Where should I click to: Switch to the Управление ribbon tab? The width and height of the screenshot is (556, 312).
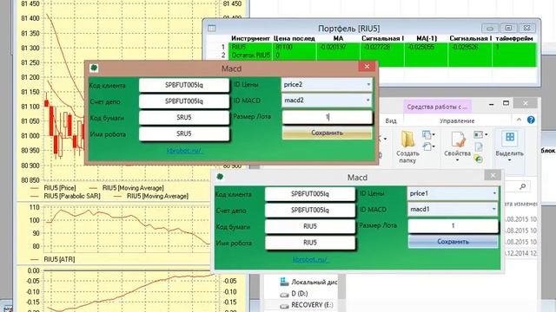tap(457, 121)
